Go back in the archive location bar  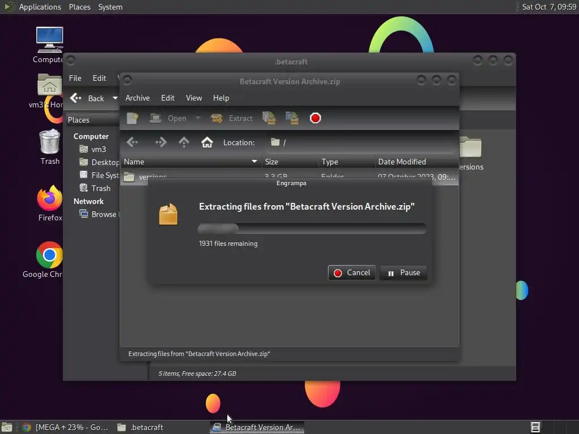[x=132, y=142]
